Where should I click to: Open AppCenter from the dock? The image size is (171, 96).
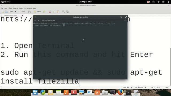coord(97,93)
